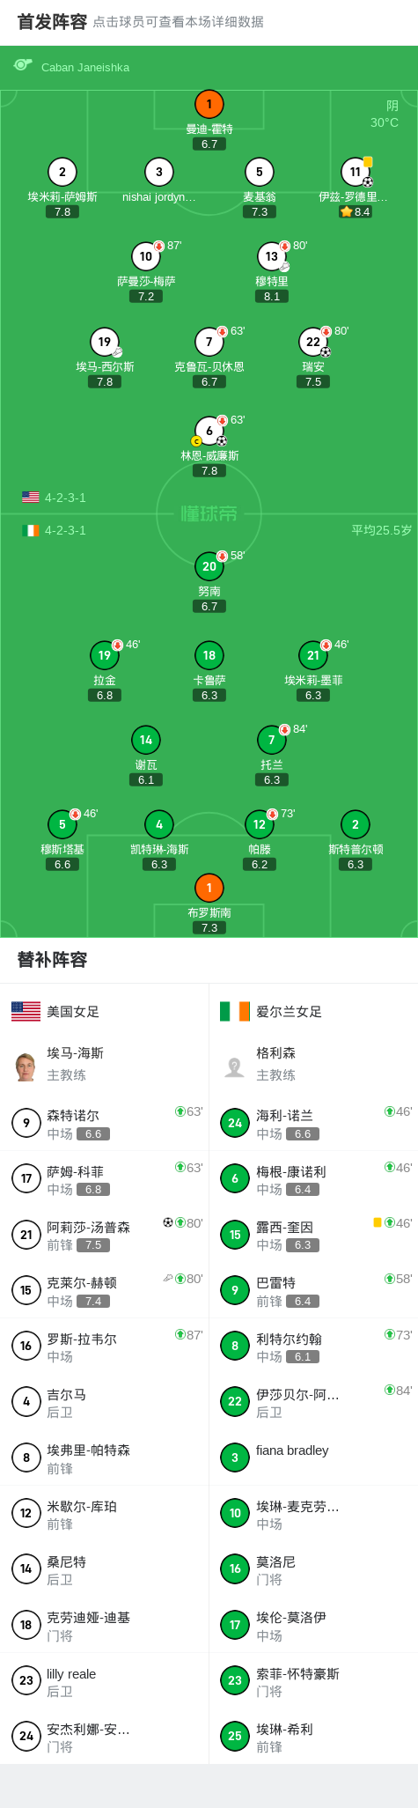Select player 19 埃马-西尔斯 on pitch

[x=105, y=342]
